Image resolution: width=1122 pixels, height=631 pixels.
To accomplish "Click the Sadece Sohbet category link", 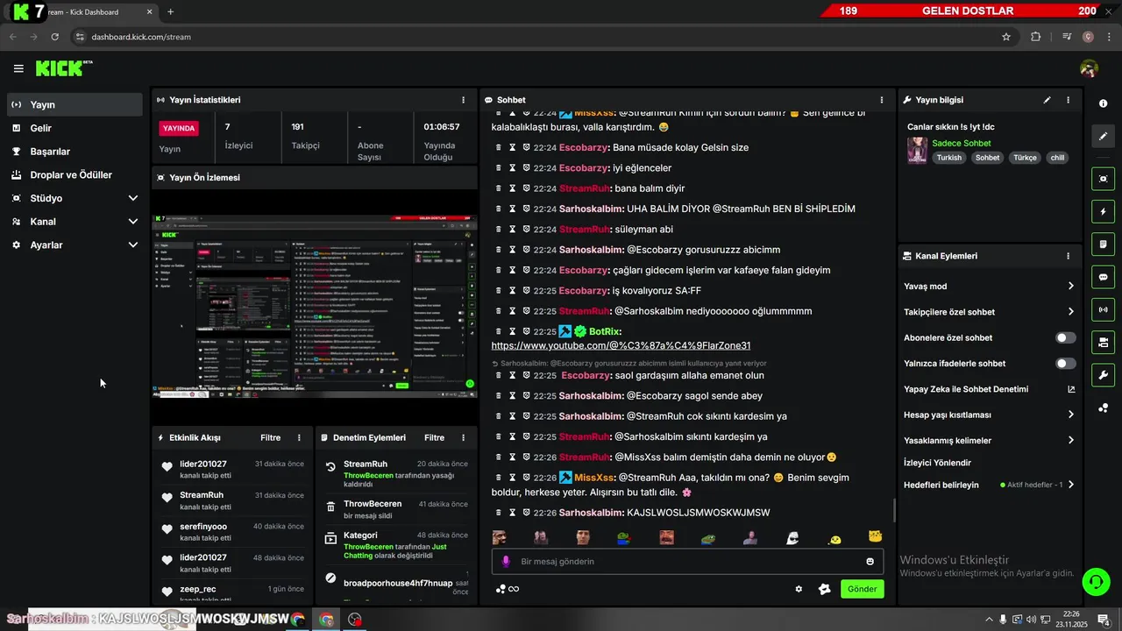I will (x=962, y=143).
